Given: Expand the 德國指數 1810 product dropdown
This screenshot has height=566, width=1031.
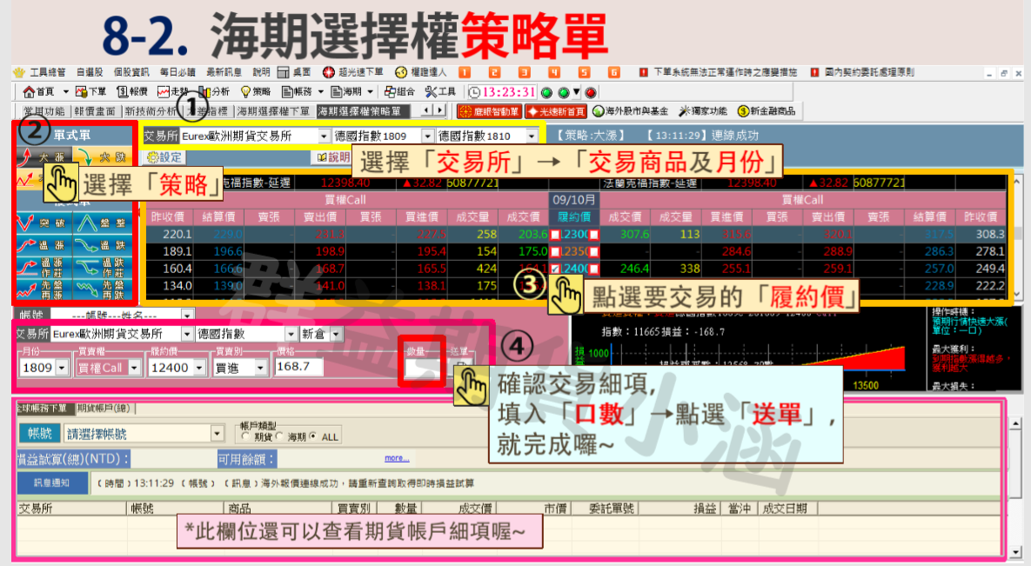Looking at the screenshot, I should 532,137.
